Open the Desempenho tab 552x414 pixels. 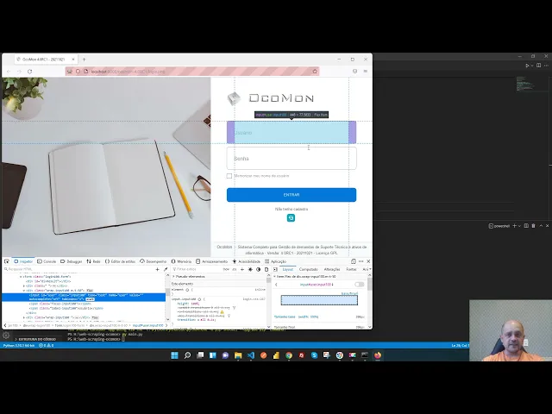click(154, 261)
